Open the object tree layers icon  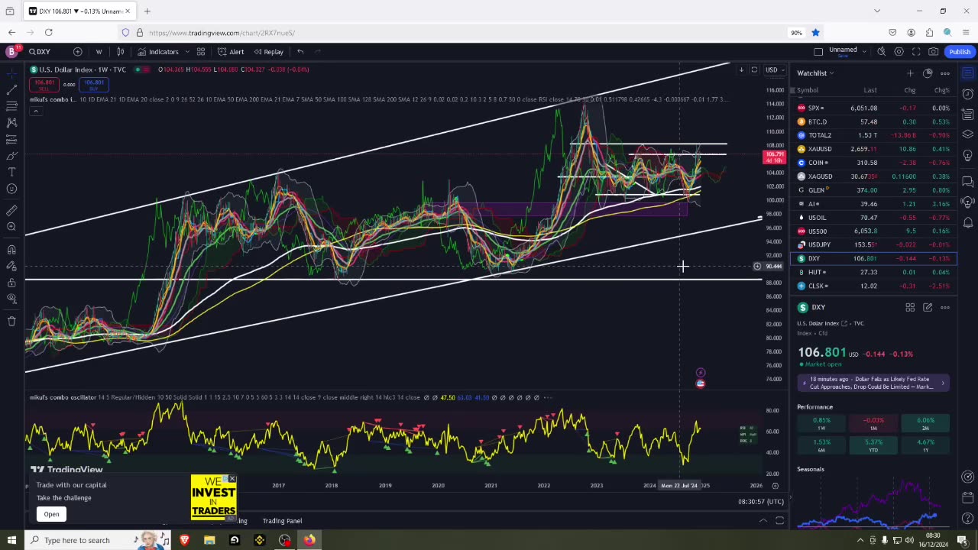pos(967,134)
